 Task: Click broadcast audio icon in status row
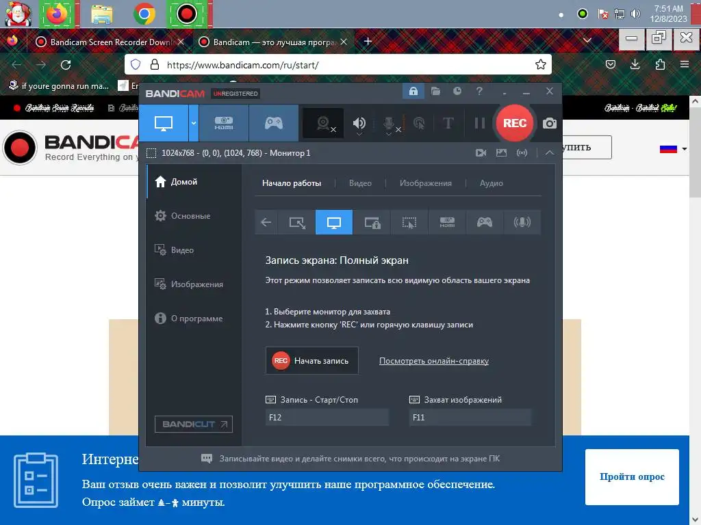click(522, 152)
